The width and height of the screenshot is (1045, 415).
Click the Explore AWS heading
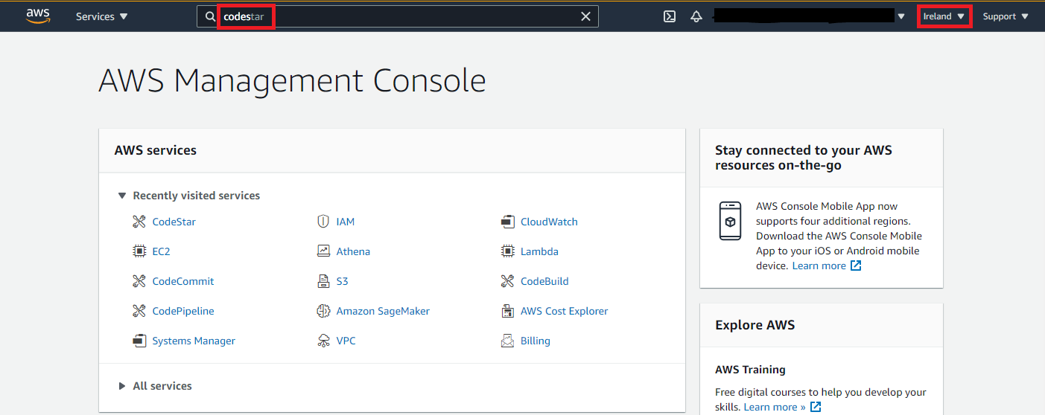click(x=755, y=325)
